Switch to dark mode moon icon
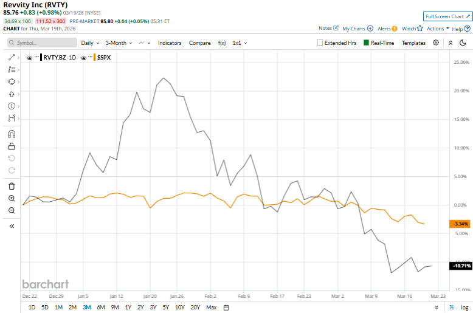Image resolution: width=473 pixels, height=313 pixels. pos(463,43)
